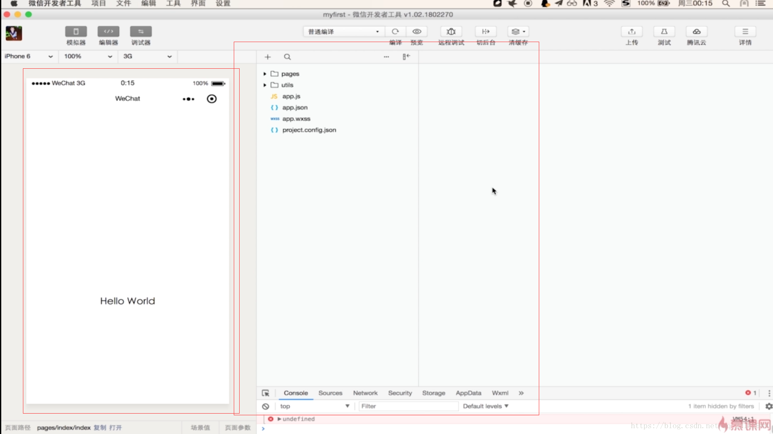Viewport: 773px width, 434px height.
Task: Switch to the Sources tab
Action: coord(330,393)
